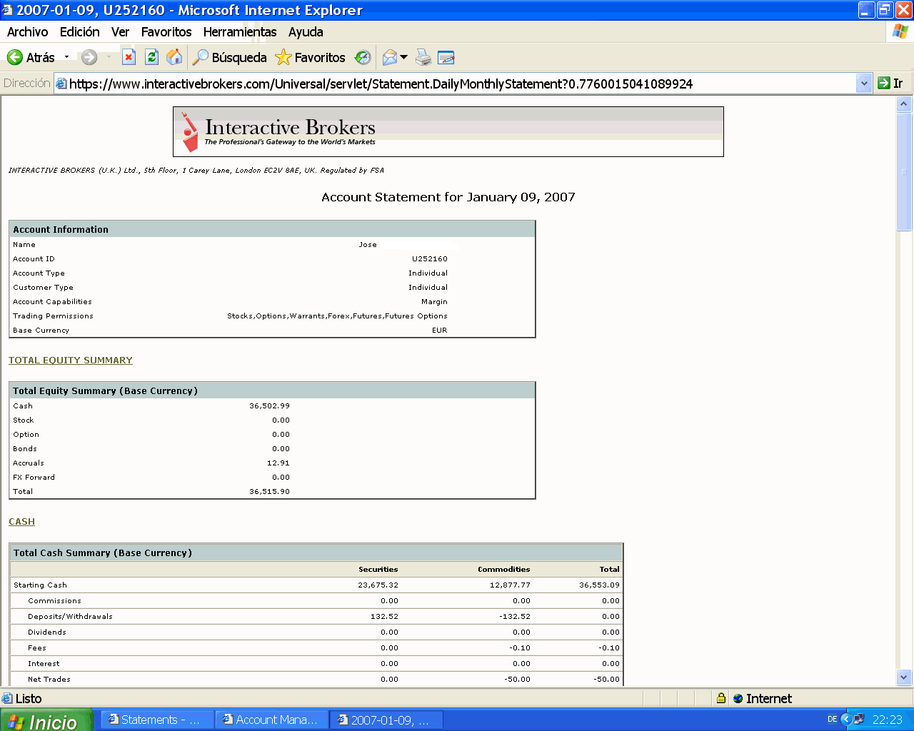Image resolution: width=914 pixels, height=731 pixels.
Task: Click the Commodities column header
Action: click(x=504, y=570)
